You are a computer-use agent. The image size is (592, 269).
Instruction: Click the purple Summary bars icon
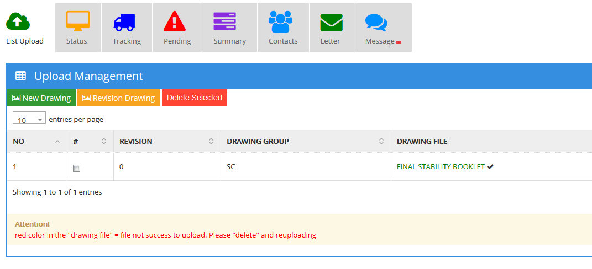pyautogui.click(x=226, y=21)
